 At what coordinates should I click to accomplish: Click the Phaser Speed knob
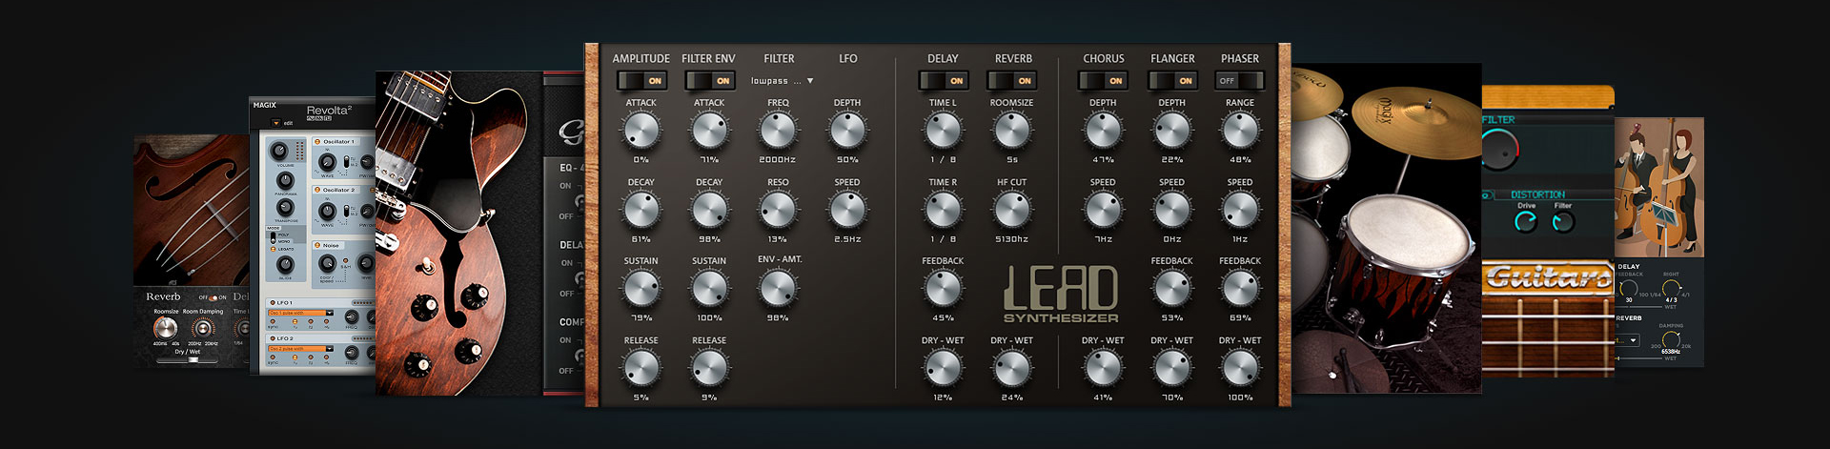[x=1240, y=210]
